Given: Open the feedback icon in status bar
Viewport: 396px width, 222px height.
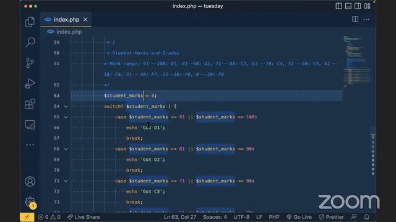Looking at the screenshot, I should (354, 217).
